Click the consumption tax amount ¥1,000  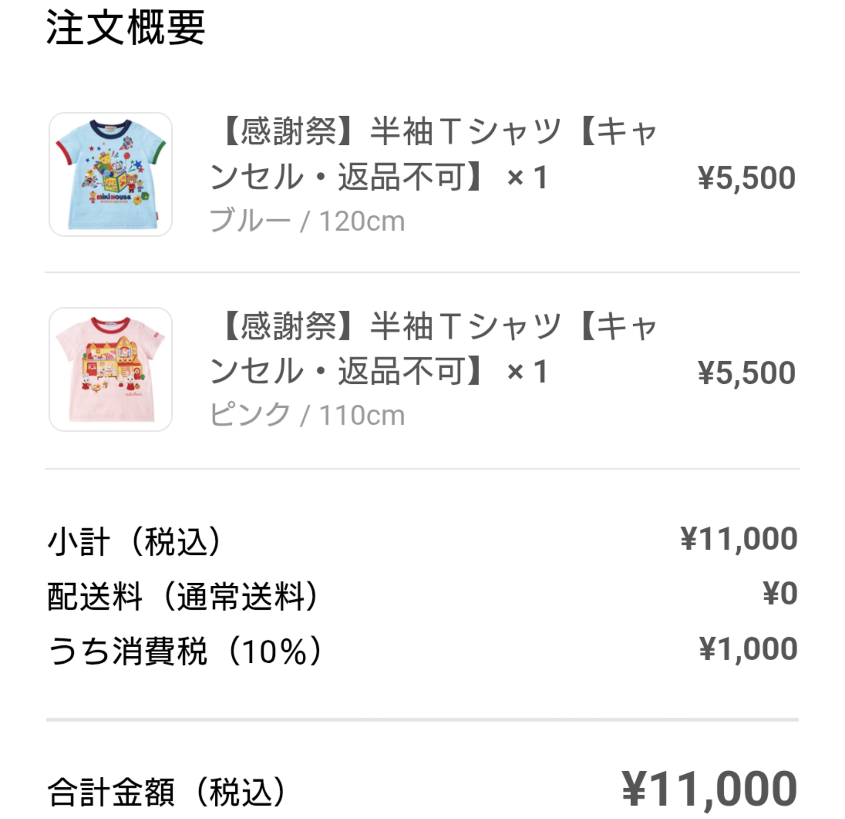point(748,648)
